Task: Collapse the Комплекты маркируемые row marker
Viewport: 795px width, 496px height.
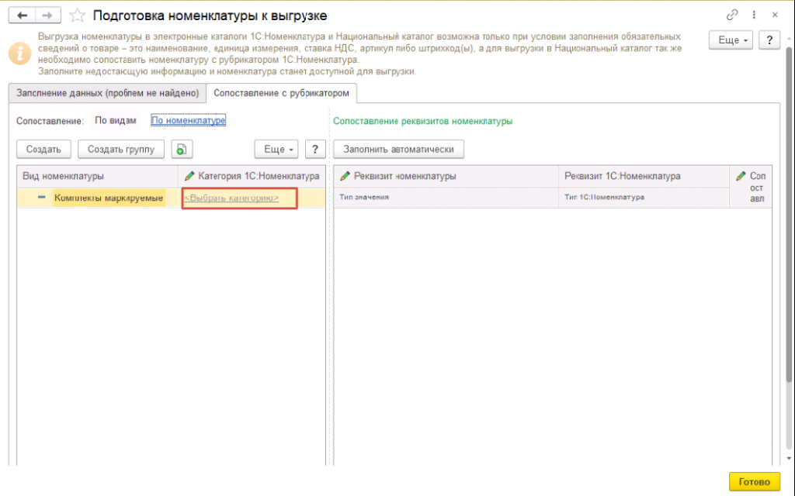Action: point(41,198)
